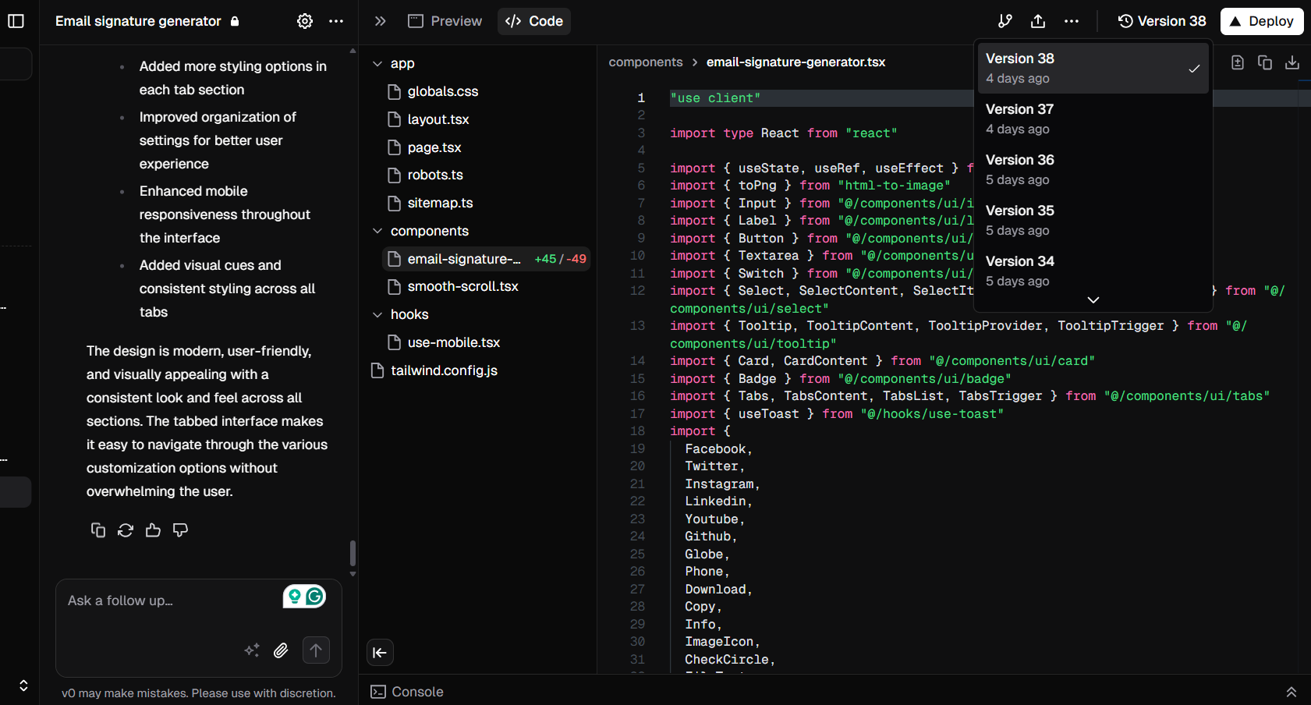The height and width of the screenshot is (705, 1311).
Task: Open the fork/branch icon in header
Action: pos(1005,21)
